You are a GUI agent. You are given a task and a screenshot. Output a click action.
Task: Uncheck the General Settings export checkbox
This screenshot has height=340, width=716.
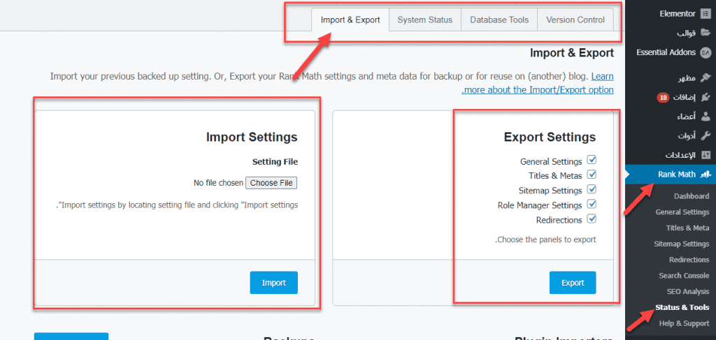click(592, 161)
